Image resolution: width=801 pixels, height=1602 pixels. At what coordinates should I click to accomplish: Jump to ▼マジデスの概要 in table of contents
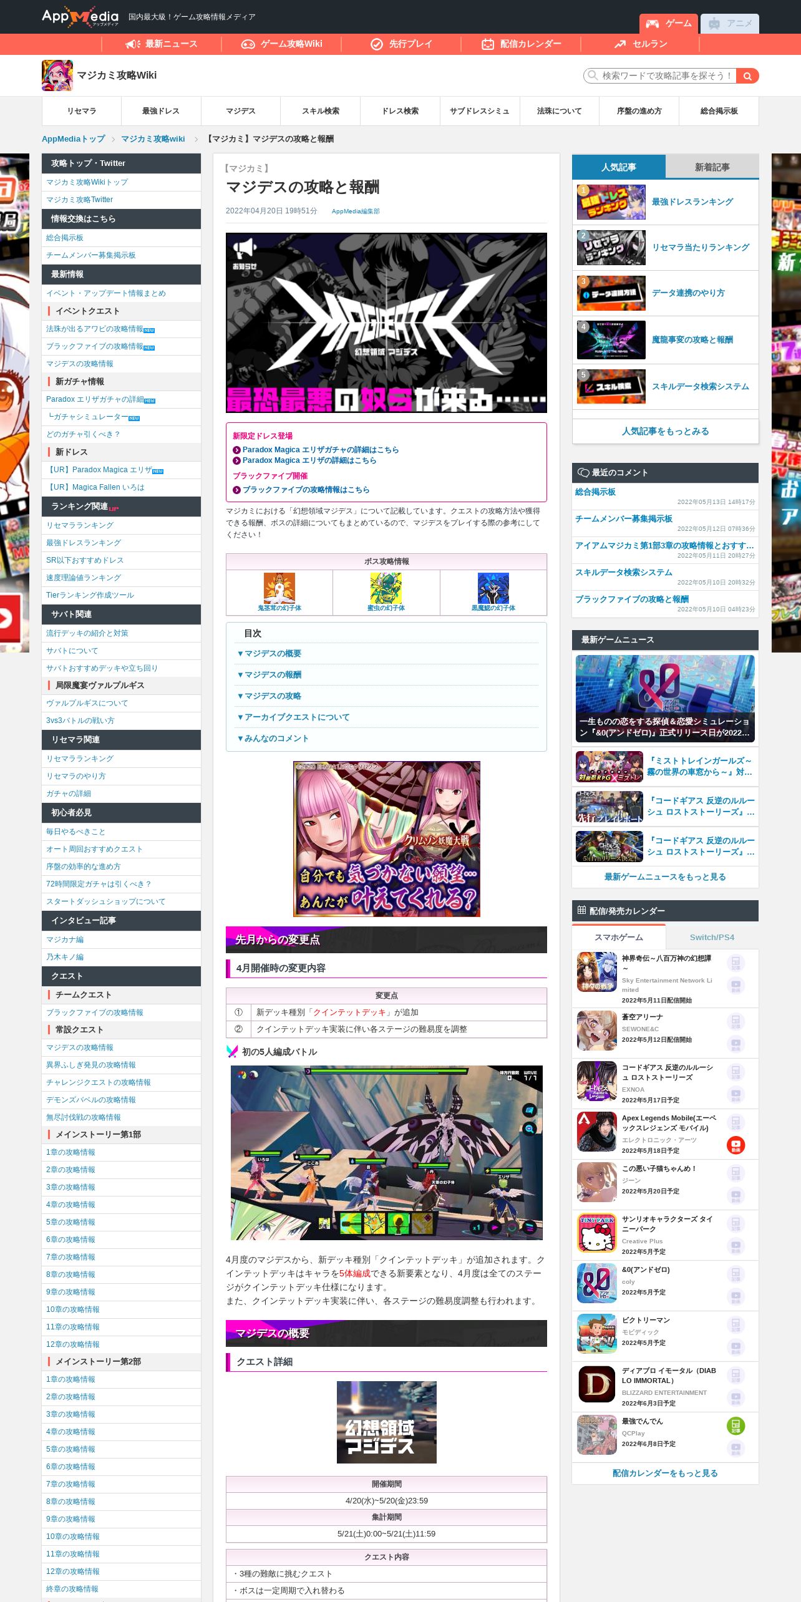(x=269, y=653)
